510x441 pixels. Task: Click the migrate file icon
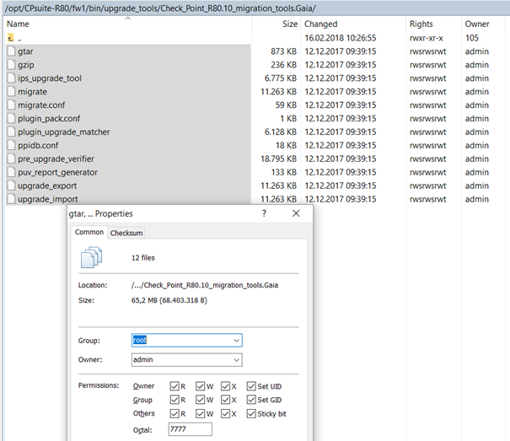click(12, 91)
